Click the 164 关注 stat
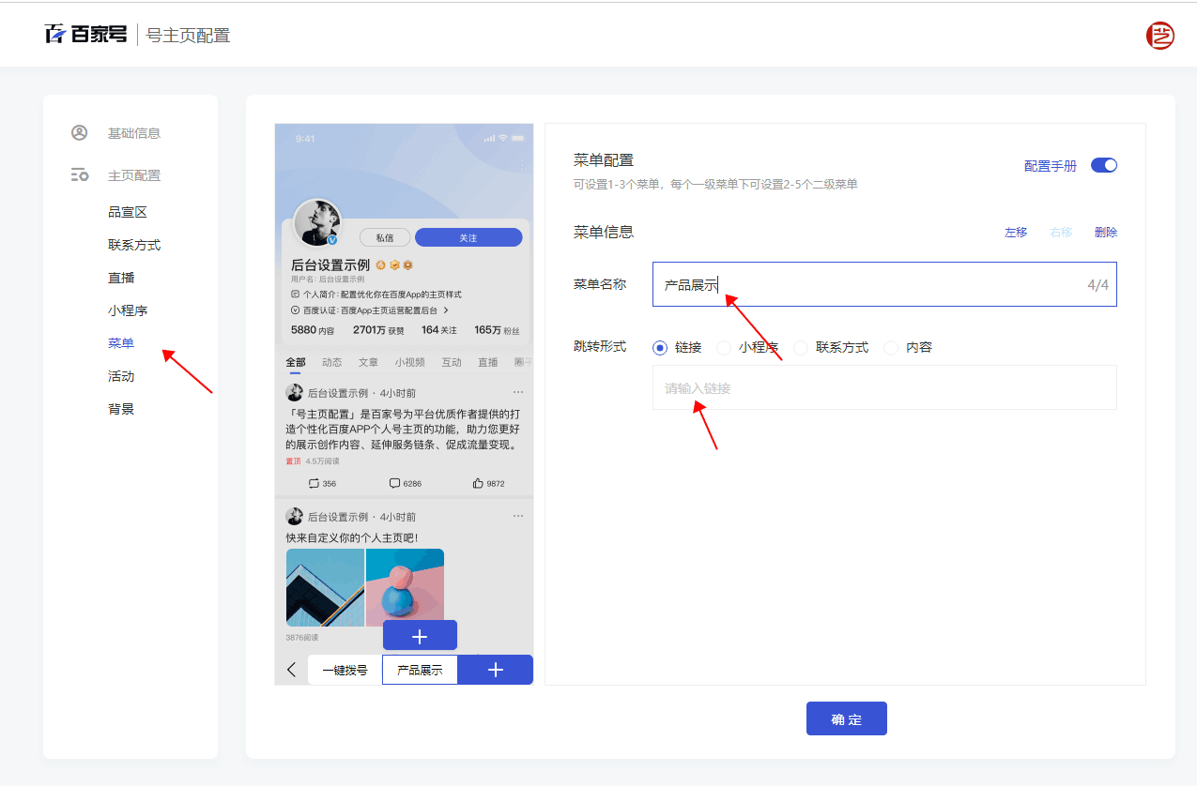Viewport: 1197px width, 786px height. click(x=439, y=330)
